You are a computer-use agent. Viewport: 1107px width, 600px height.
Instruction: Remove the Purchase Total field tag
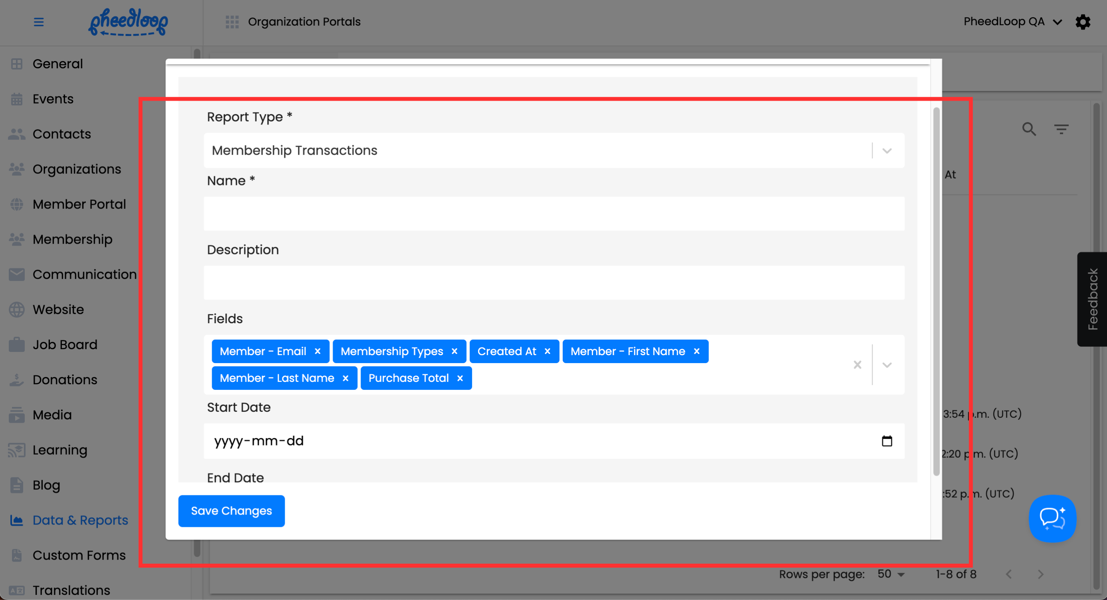[x=460, y=378]
